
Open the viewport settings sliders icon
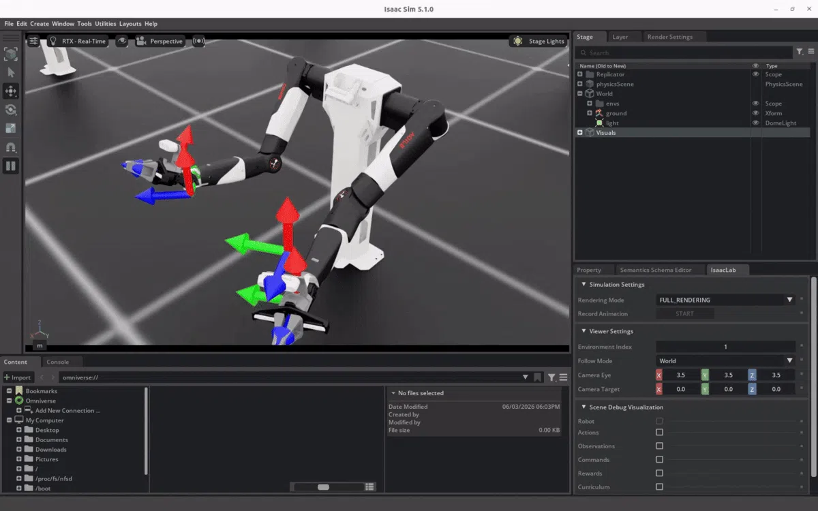tap(33, 41)
